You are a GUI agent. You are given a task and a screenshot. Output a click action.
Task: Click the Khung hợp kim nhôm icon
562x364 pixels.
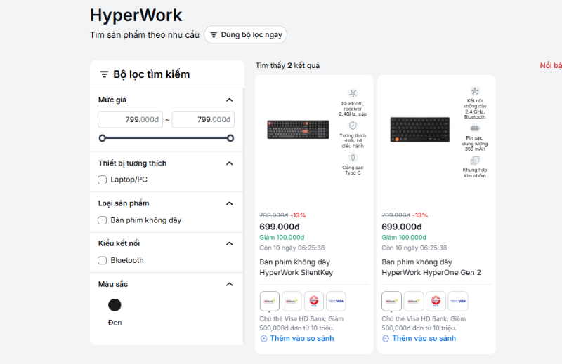coord(475,161)
